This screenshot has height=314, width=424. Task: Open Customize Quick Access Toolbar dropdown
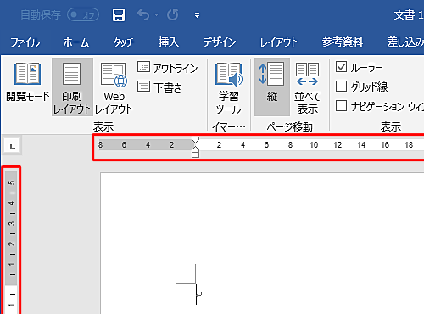pyautogui.click(x=197, y=15)
